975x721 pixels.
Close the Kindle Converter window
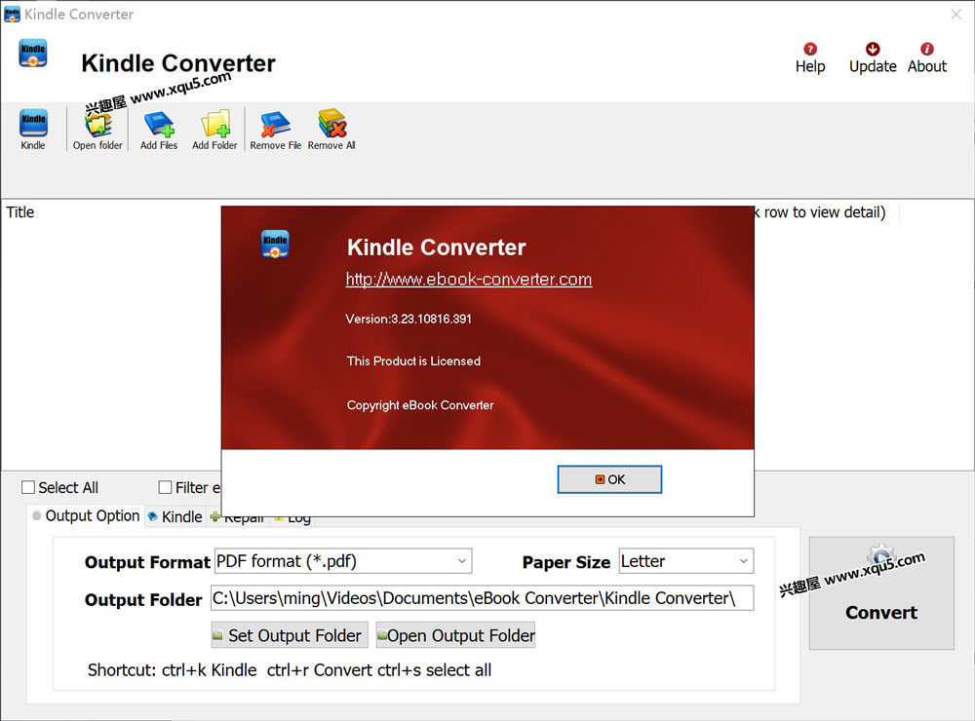pos(956,14)
